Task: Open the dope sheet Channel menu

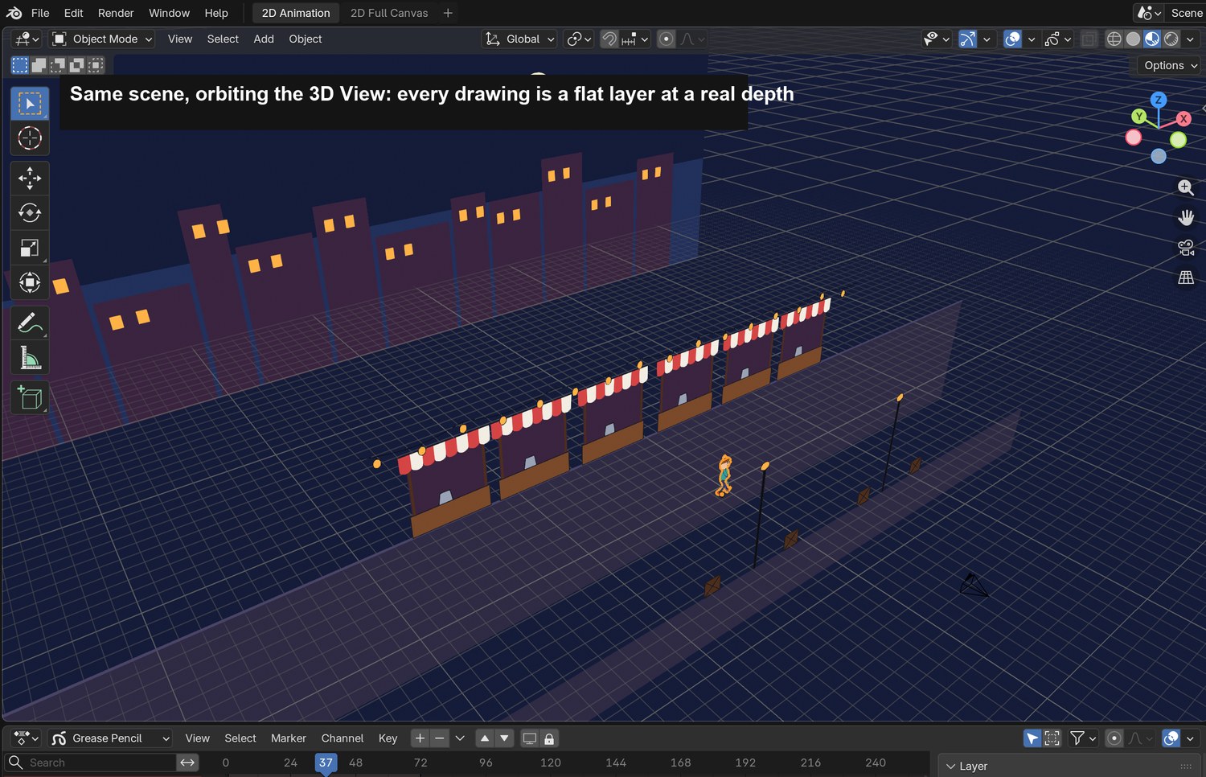Action: click(x=343, y=738)
